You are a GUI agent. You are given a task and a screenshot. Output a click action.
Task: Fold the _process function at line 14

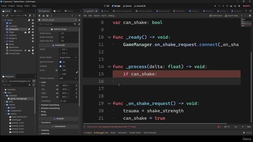[109, 67]
